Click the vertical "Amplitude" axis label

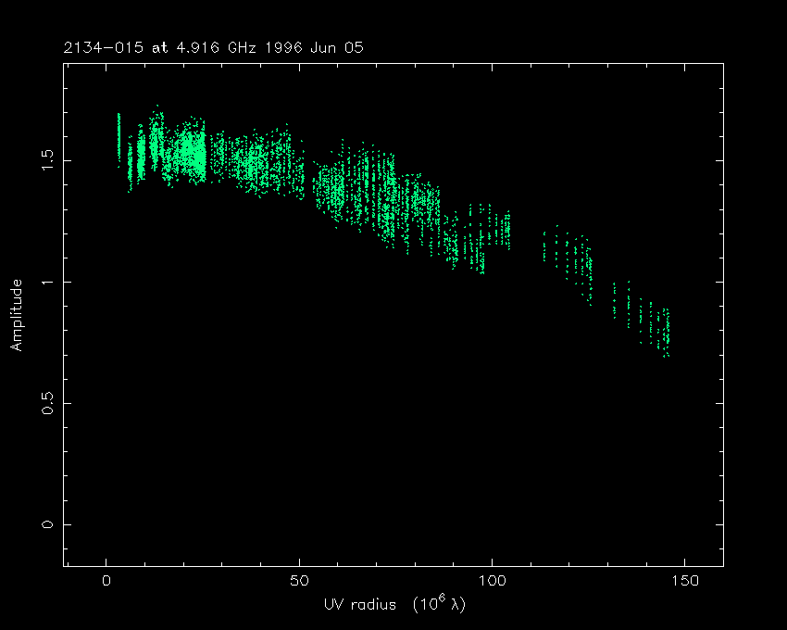16,316
